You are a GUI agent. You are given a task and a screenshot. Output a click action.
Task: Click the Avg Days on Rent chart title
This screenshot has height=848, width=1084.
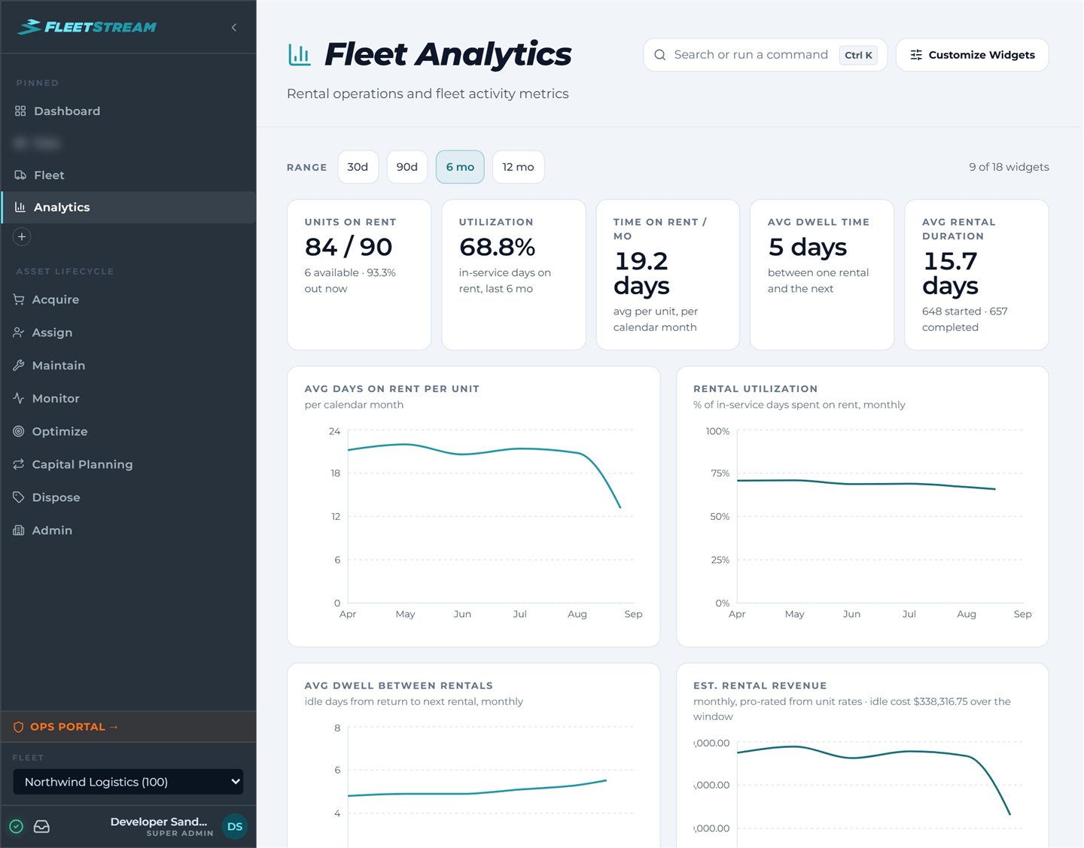point(391,389)
